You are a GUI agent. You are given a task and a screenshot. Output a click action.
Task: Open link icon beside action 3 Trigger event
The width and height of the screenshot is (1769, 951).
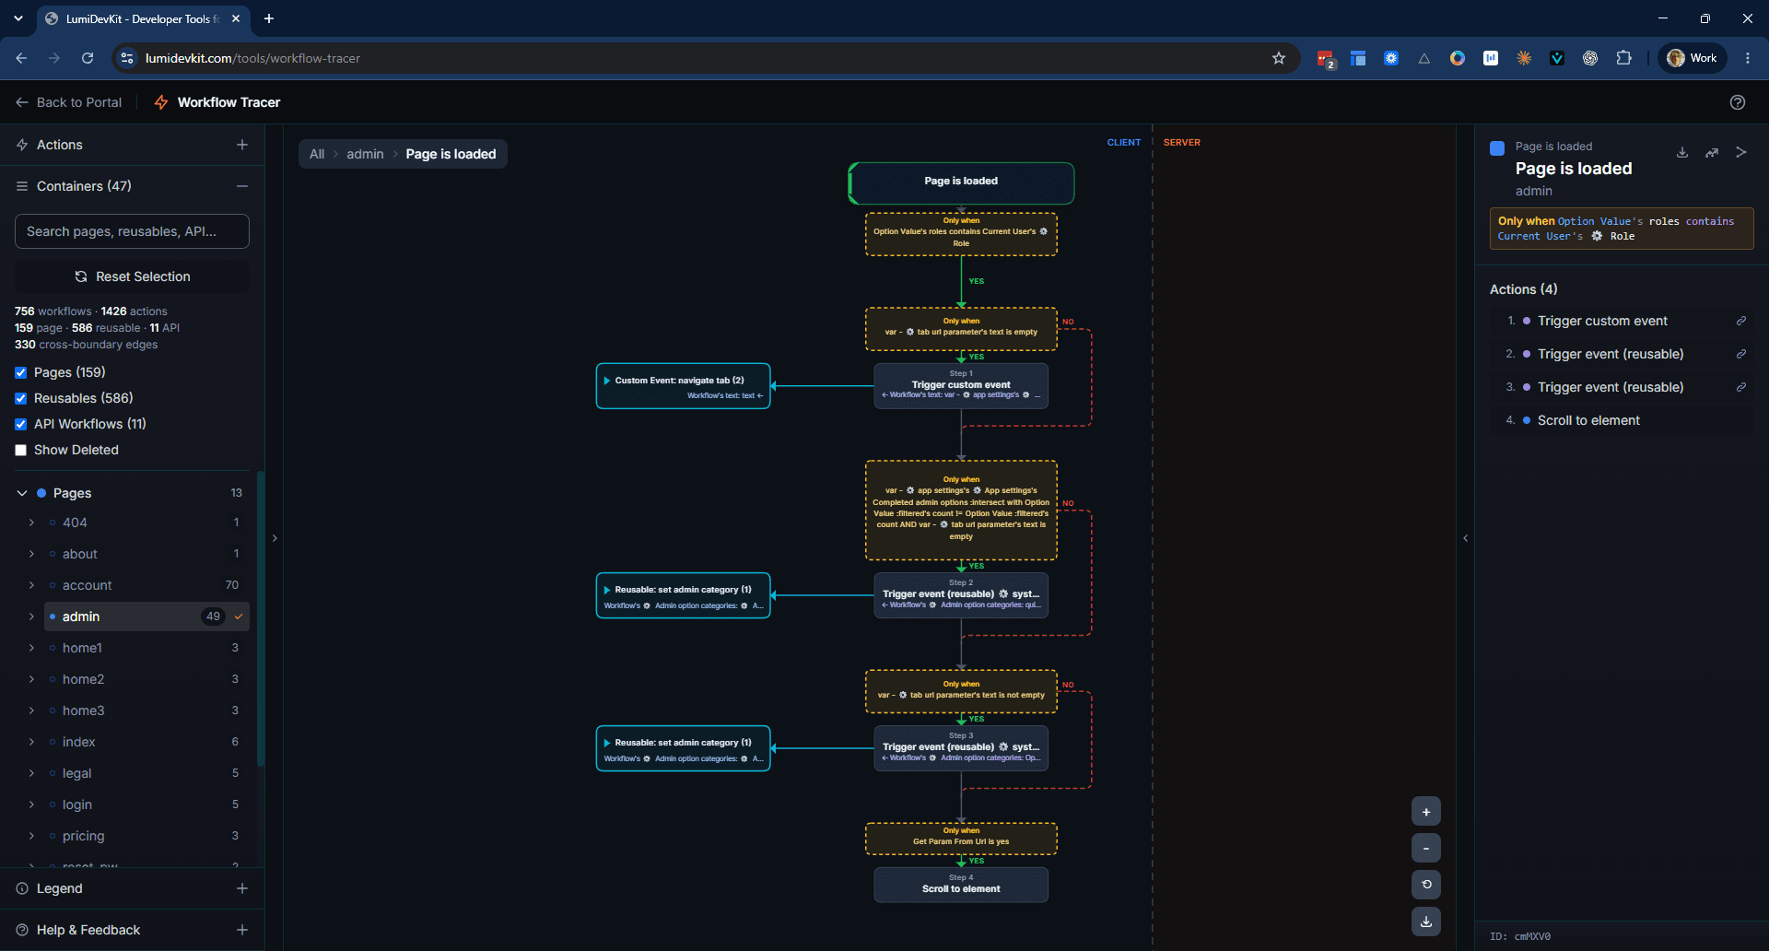pyautogui.click(x=1741, y=387)
